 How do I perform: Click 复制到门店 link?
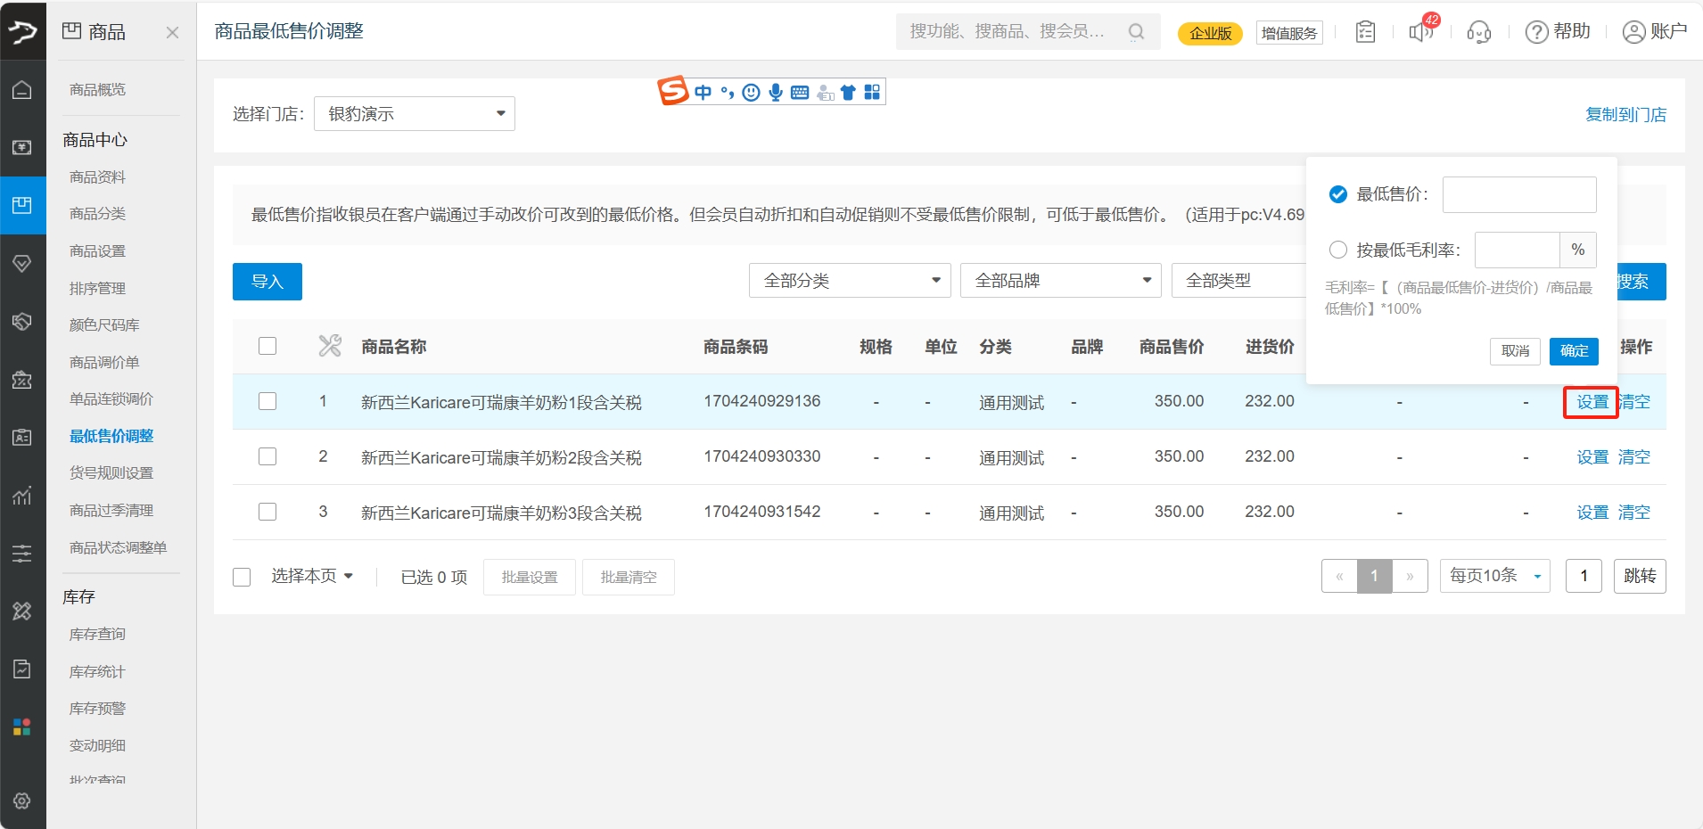pyautogui.click(x=1625, y=115)
